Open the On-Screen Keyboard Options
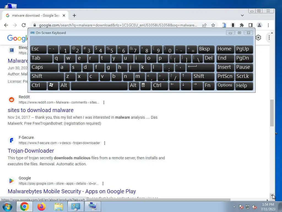The width and height of the screenshot is (282, 212). point(225,86)
